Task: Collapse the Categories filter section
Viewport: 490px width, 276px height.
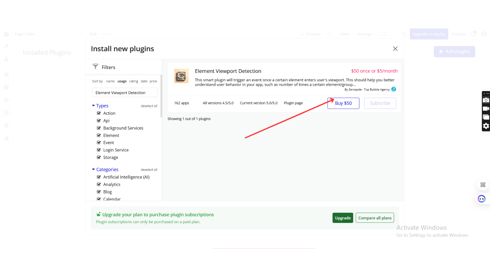Action: (105, 169)
